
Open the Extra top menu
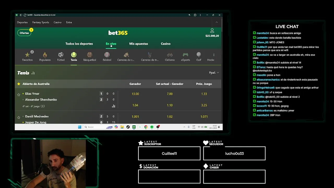pyautogui.click(x=69, y=22)
